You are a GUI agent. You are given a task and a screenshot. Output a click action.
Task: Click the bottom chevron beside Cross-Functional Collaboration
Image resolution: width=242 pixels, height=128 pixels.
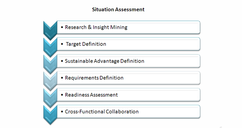[x=50, y=115]
